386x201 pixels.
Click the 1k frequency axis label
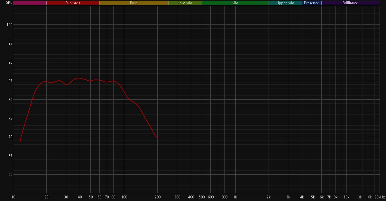tap(235, 197)
